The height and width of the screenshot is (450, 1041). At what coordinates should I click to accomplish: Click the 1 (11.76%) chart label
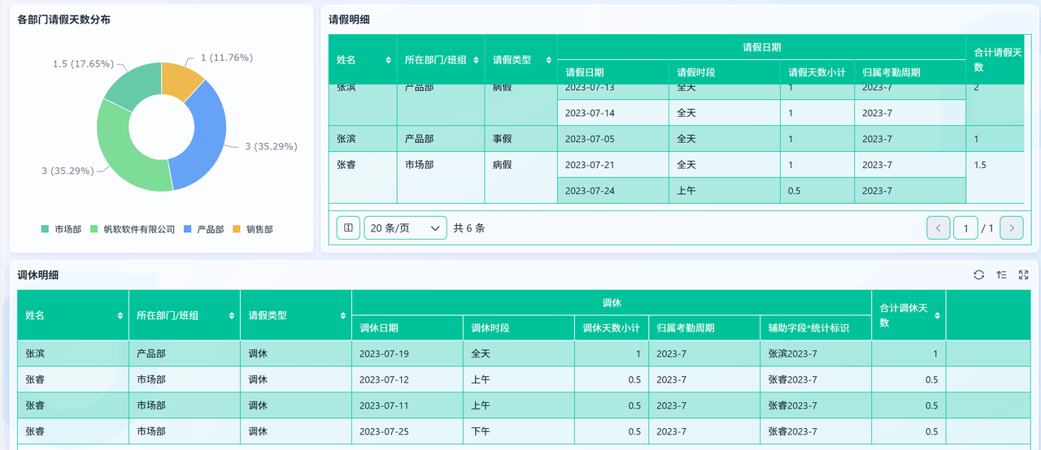point(226,58)
